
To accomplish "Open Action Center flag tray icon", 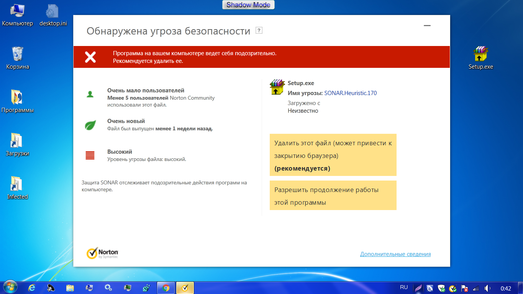I will pyautogui.click(x=464, y=288).
